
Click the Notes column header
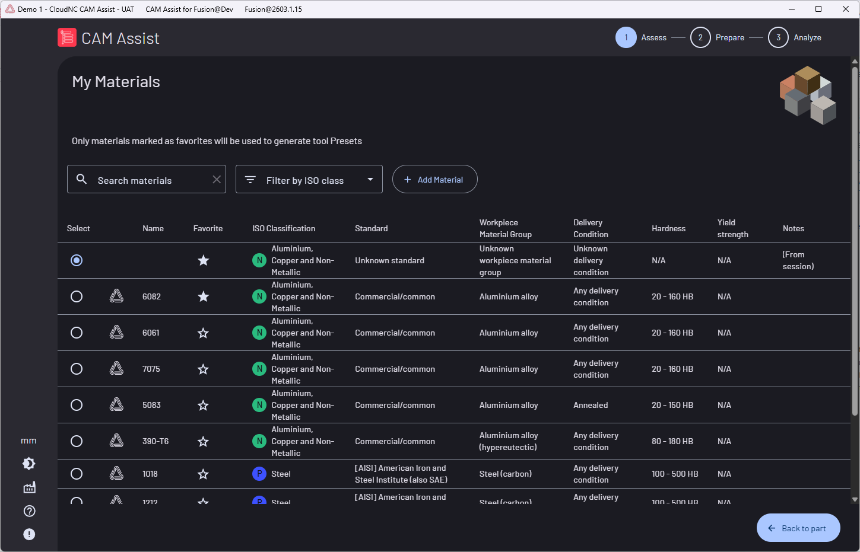tap(793, 228)
